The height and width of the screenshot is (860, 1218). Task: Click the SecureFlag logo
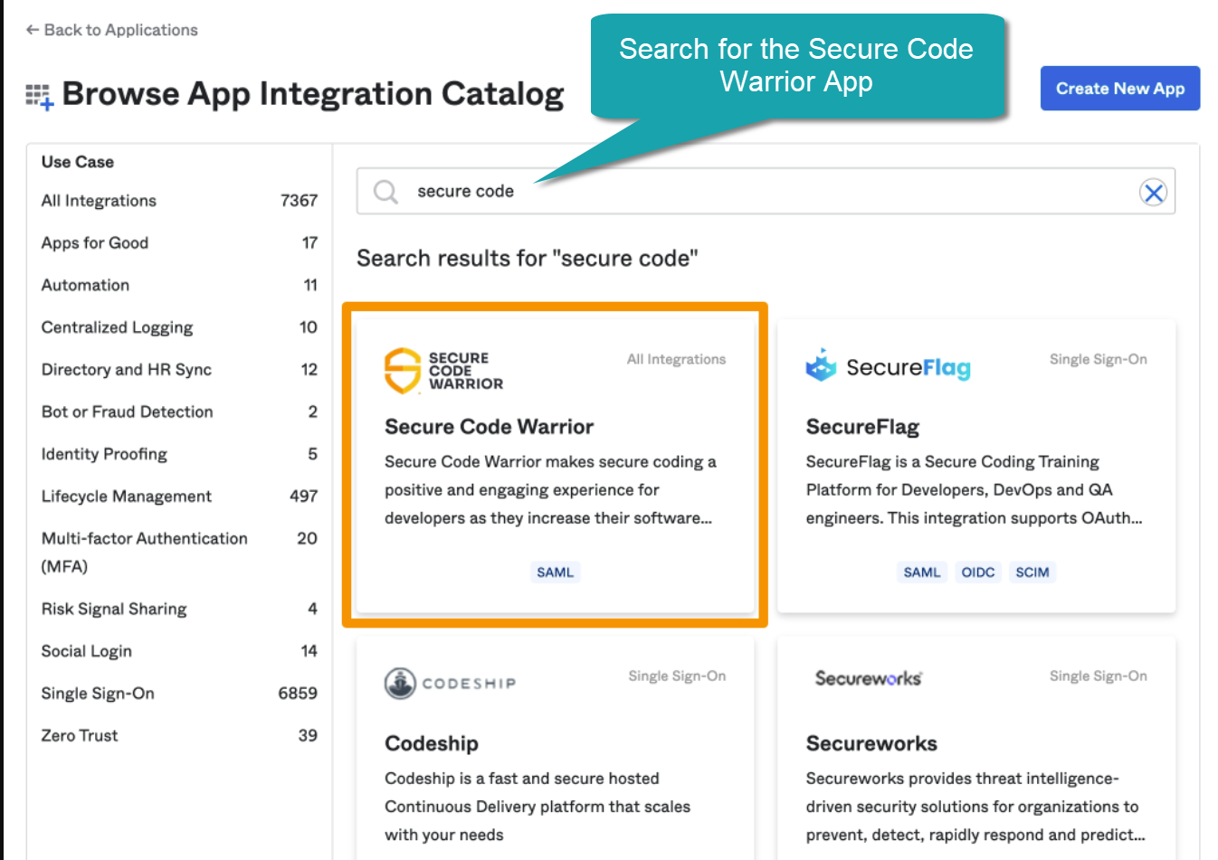[x=888, y=366]
